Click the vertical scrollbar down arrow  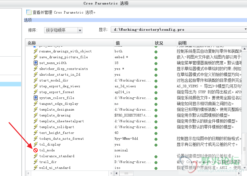click(x=244, y=168)
